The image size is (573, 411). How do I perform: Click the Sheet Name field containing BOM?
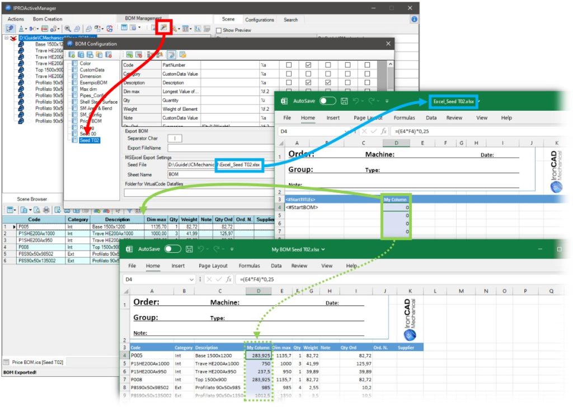pos(221,174)
